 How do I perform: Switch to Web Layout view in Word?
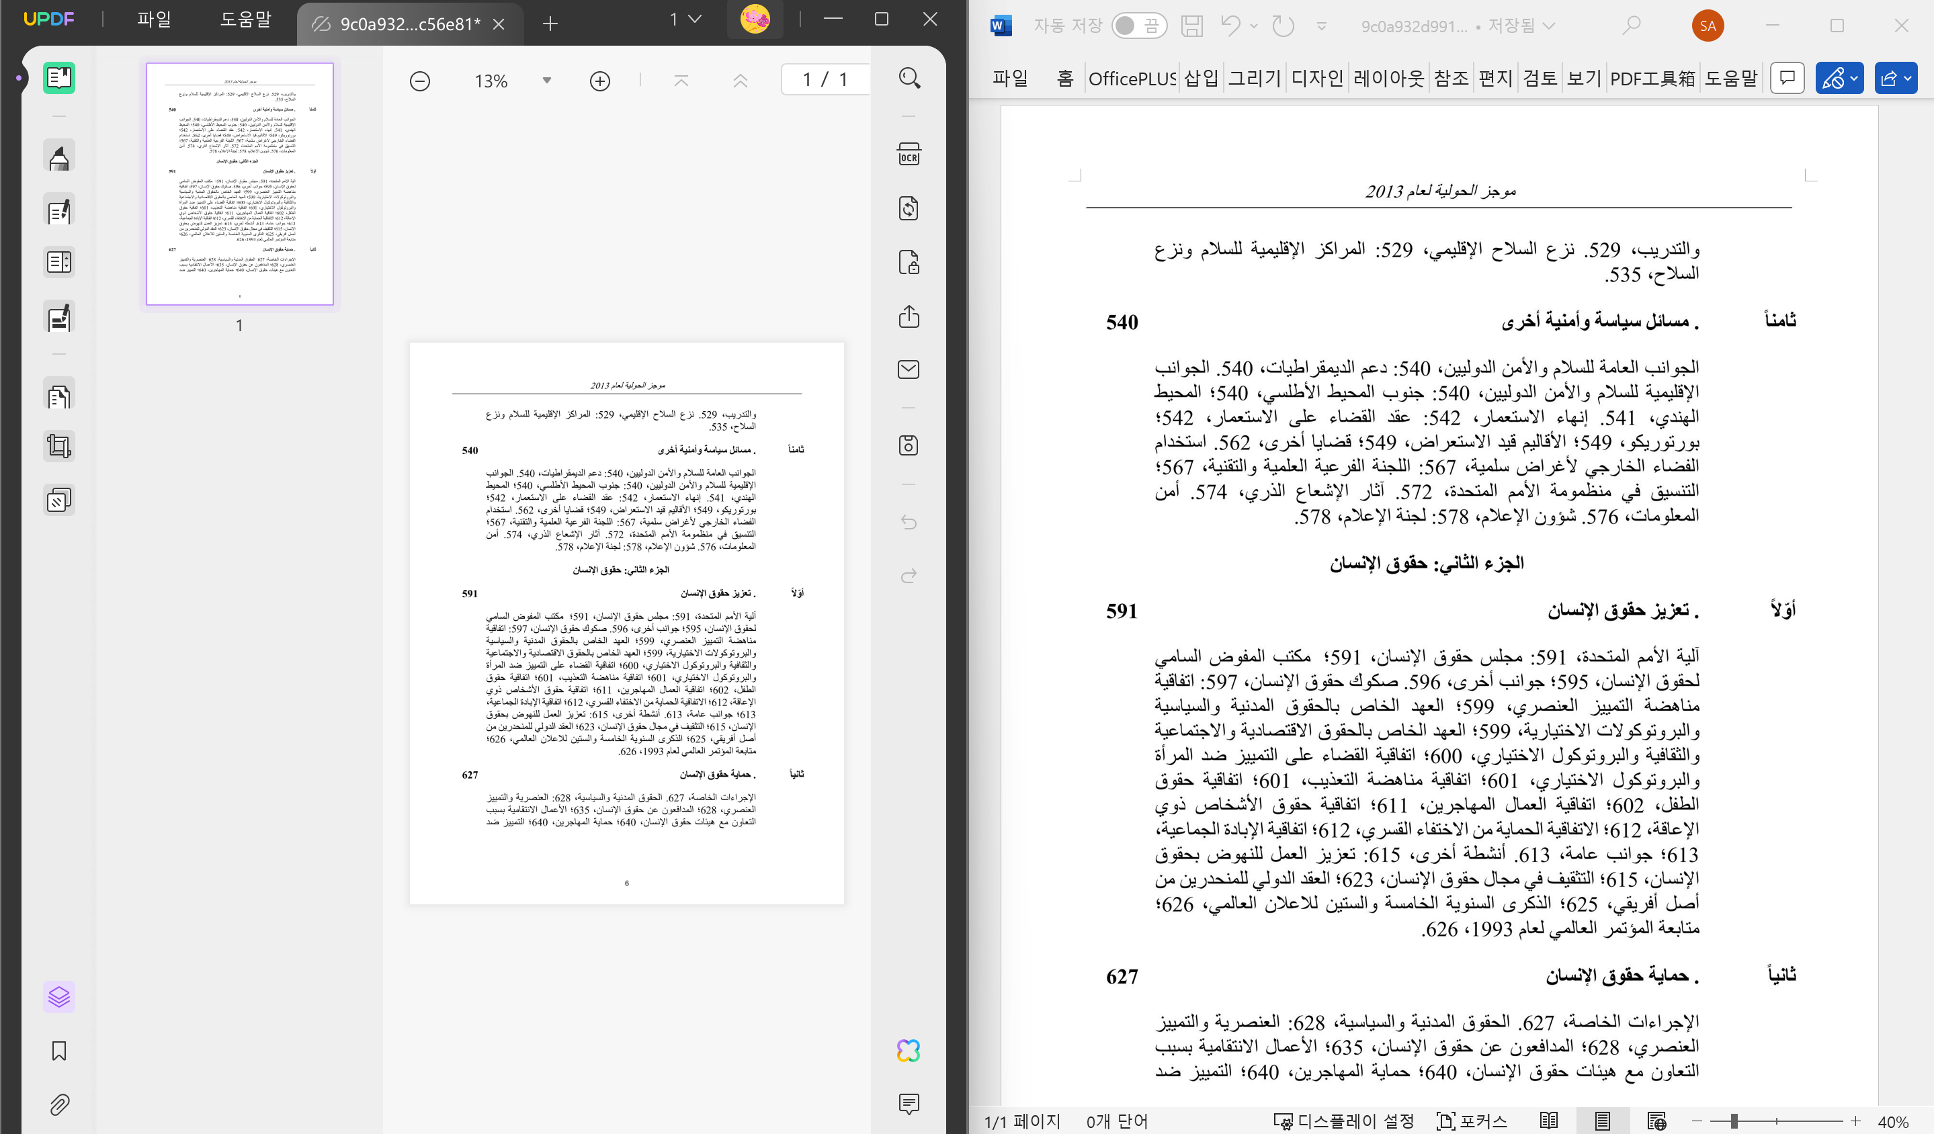click(x=1656, y=1121)
